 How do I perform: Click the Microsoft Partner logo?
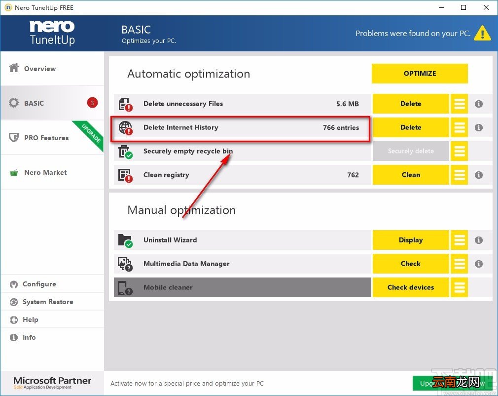52,383
